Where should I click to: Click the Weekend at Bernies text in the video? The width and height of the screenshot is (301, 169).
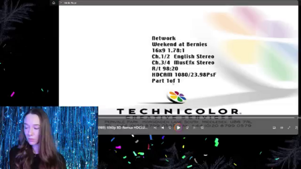click(179, 44)
